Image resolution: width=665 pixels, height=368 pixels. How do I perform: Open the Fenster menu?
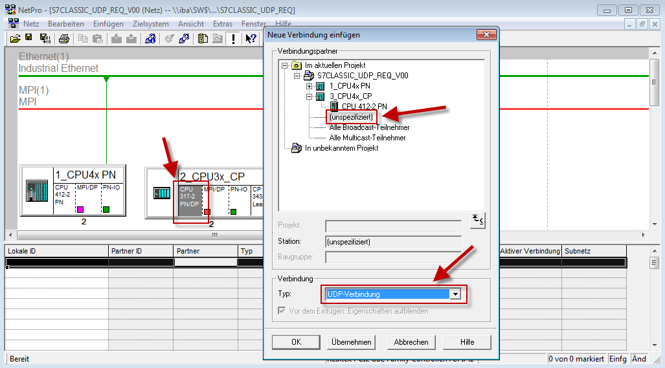254,24
